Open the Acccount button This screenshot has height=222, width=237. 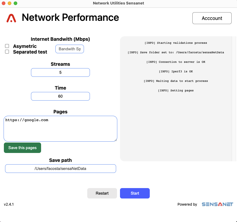212,18
